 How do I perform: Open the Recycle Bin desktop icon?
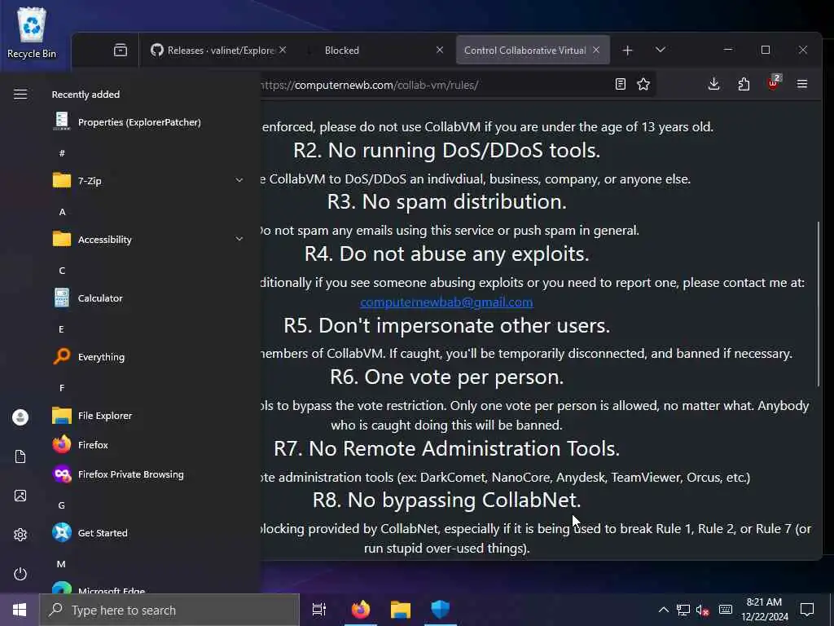32,33
